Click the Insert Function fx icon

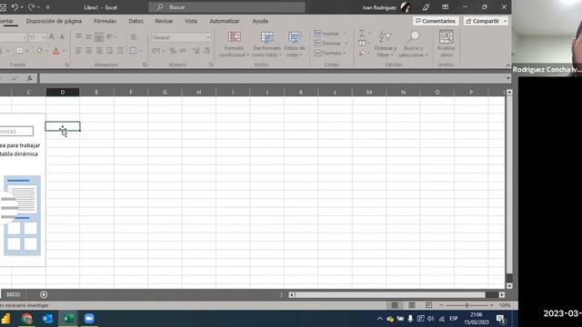pos(29,78)
